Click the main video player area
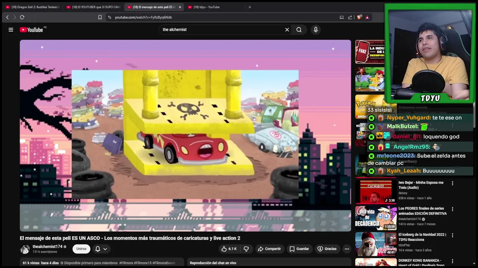478x268 pixels. click(185, 135)
